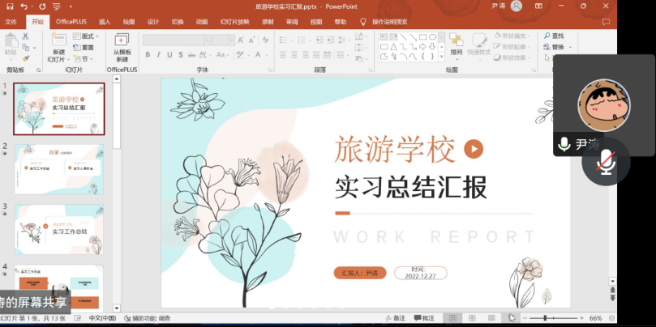
Task: Click the Undo arrow icon
Action: click(24, 6)
